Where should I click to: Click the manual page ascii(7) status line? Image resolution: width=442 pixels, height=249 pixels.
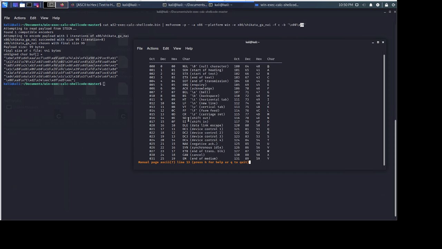(x=193, y=162)
